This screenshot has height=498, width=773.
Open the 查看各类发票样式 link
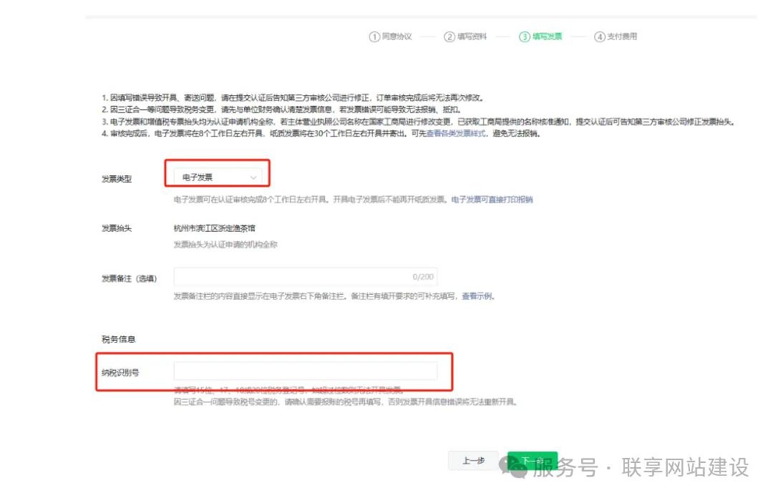457,134
